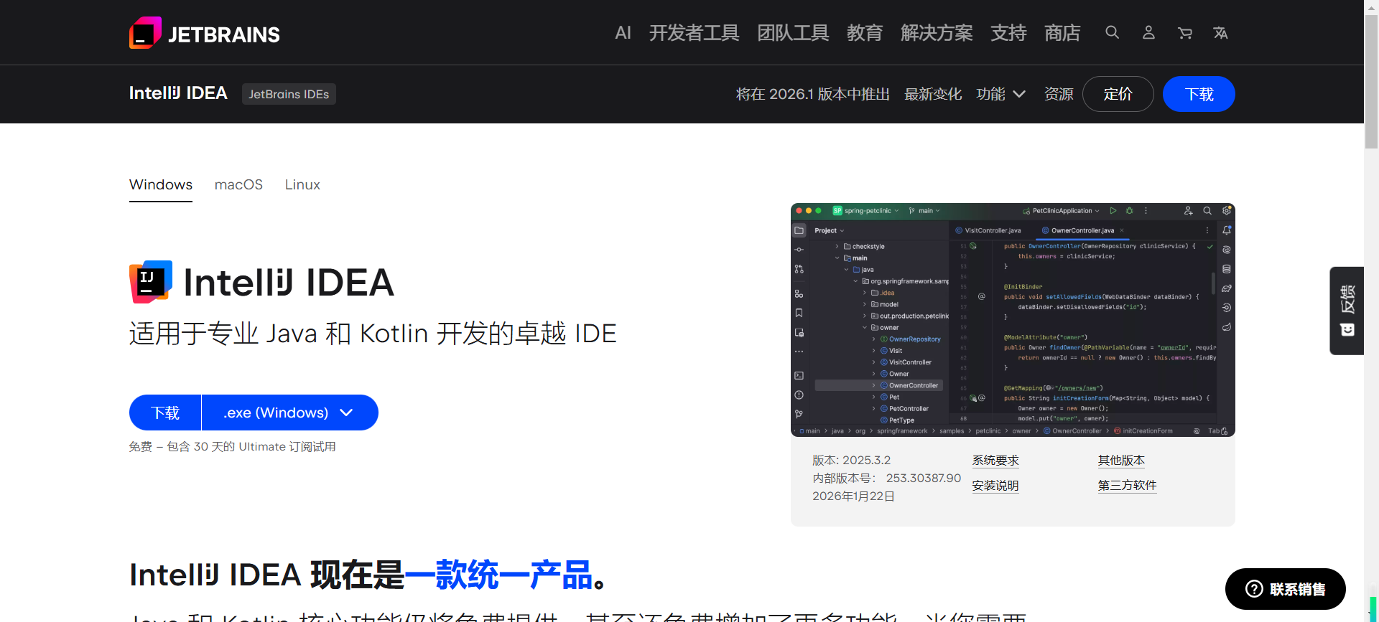
Task: Open 开发者工具 menu
Action: pyautogui.click(x=694, y=33)
